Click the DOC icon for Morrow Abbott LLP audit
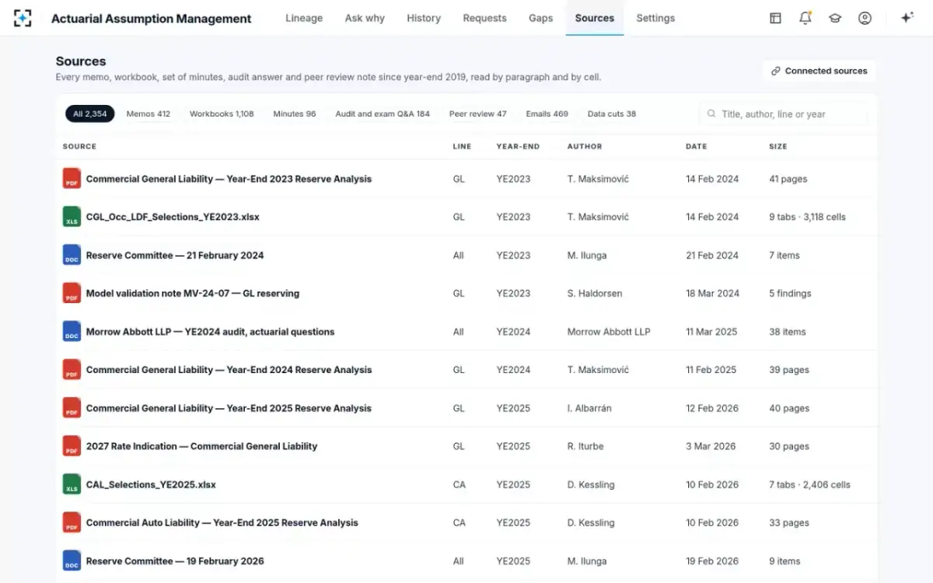 72,331
